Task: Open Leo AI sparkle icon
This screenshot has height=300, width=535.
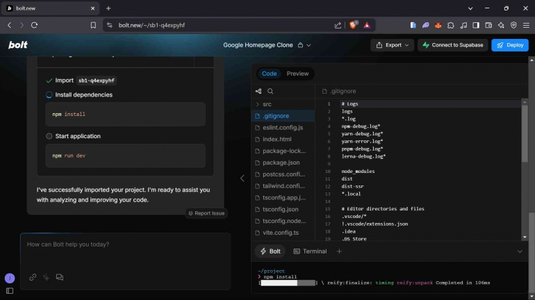Action: (x=501, y=25)
